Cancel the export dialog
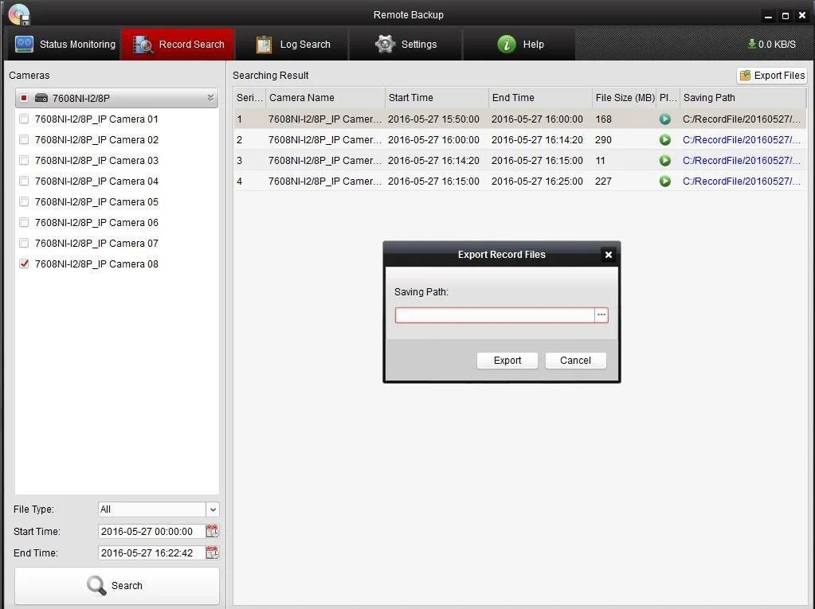 point(575,361)
